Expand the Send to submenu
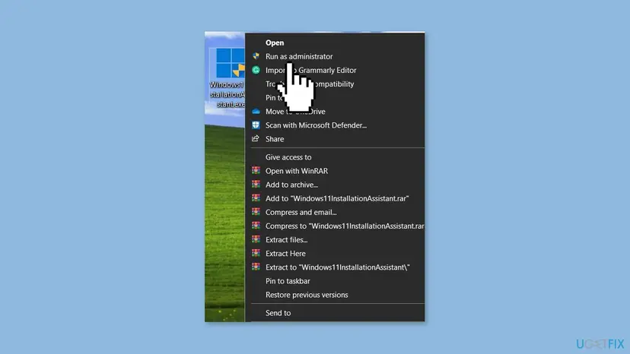 point(278,313)
